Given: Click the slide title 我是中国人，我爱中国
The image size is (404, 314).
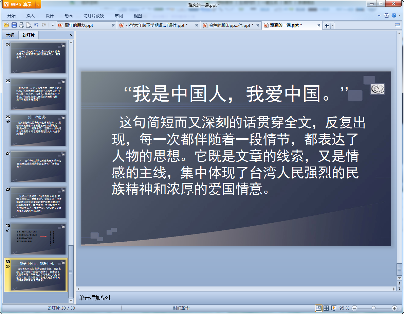Looking at the screenshot, I should pos(236,93).
